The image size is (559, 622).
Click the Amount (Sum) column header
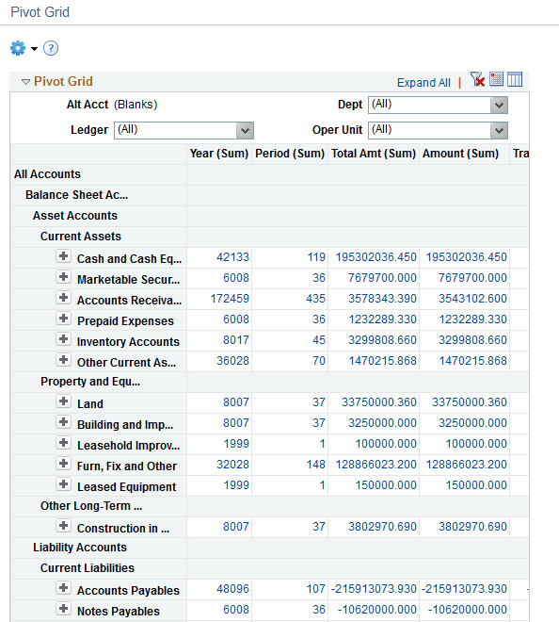(x=460, y=154)
